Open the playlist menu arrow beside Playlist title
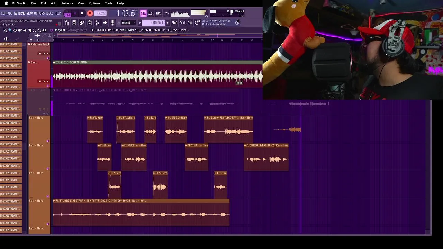This screenshot has width=443, height=249. click(52, 30)
